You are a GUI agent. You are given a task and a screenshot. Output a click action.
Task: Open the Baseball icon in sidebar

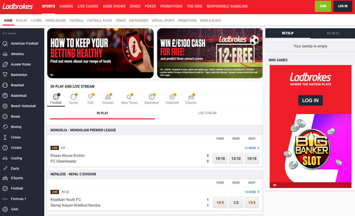tap(5, 85)
